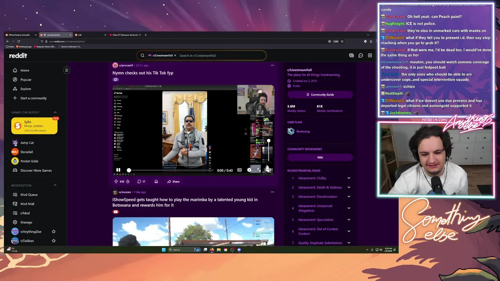Open Popular feed in sidebar
This screenshot has width=500, height=281.
tap(26, 80)
